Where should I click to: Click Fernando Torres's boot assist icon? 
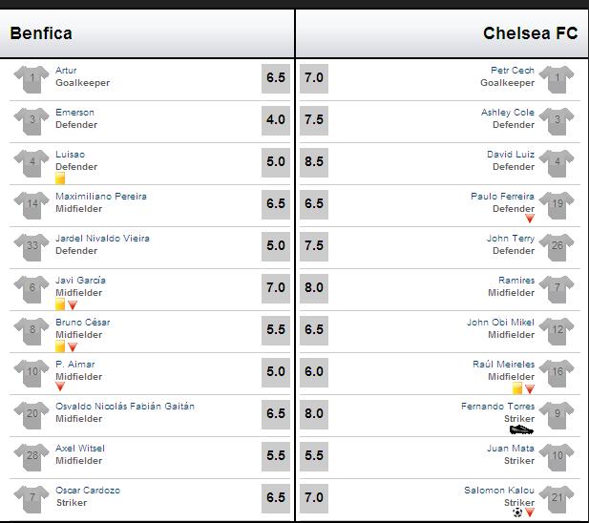(x=521, y=429)
